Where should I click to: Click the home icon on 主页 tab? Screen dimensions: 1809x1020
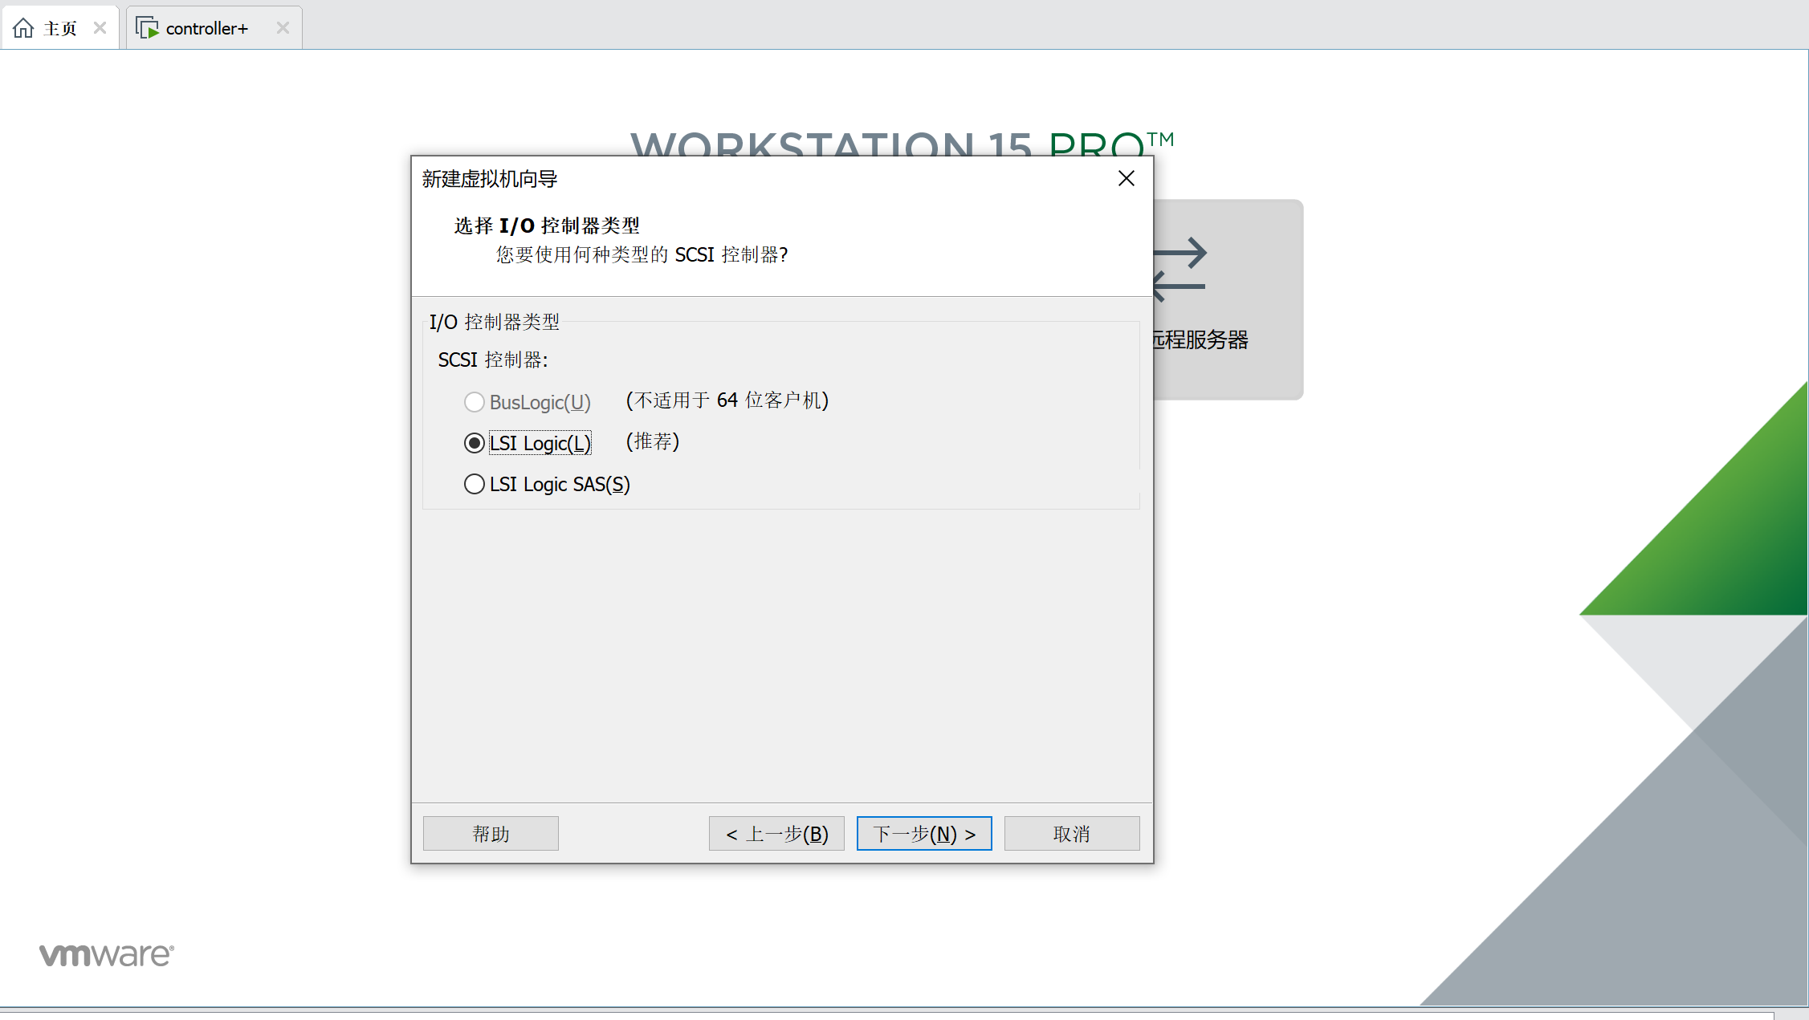tap(23, 28)
